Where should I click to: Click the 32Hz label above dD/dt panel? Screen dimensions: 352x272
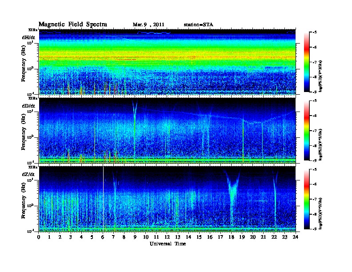[x=33, y=98]
